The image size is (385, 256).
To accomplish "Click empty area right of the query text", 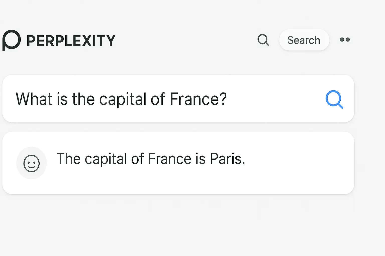I will point(276,99).
